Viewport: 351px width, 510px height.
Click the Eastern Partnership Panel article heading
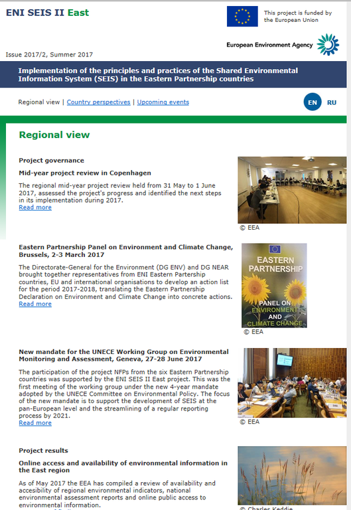coord(126,251)
